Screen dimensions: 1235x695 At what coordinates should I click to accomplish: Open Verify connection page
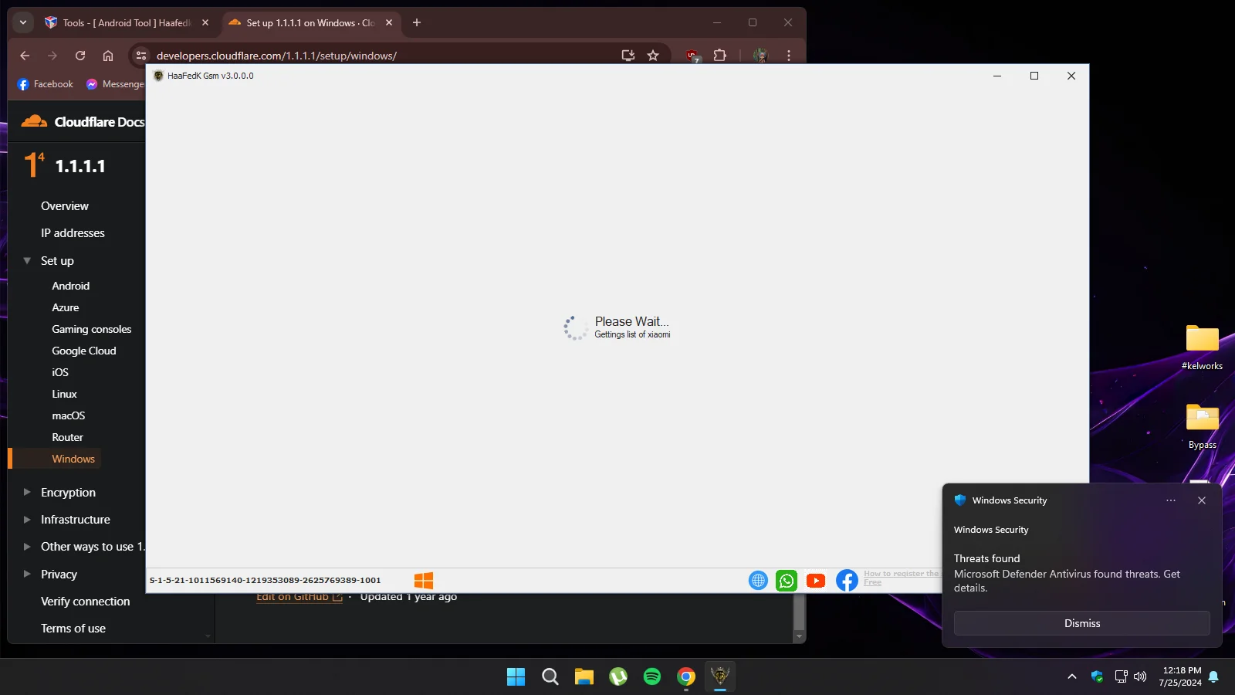click(x=85, y=602)
